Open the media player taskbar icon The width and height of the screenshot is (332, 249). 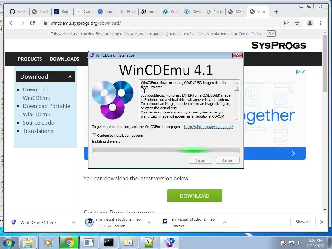tap(48, 243)
